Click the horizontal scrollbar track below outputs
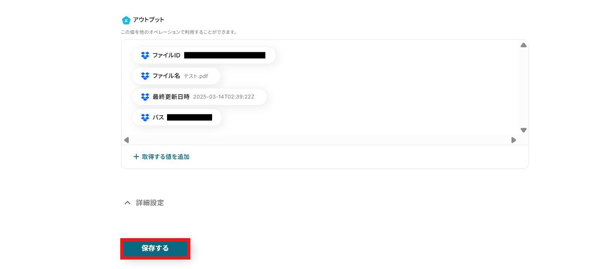This screenshot has width=611, height=269. [320, 140]
